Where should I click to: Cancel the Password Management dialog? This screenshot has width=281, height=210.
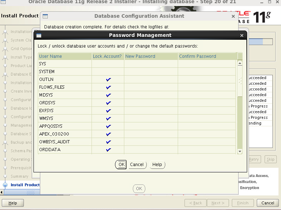(x=137, y=165)
